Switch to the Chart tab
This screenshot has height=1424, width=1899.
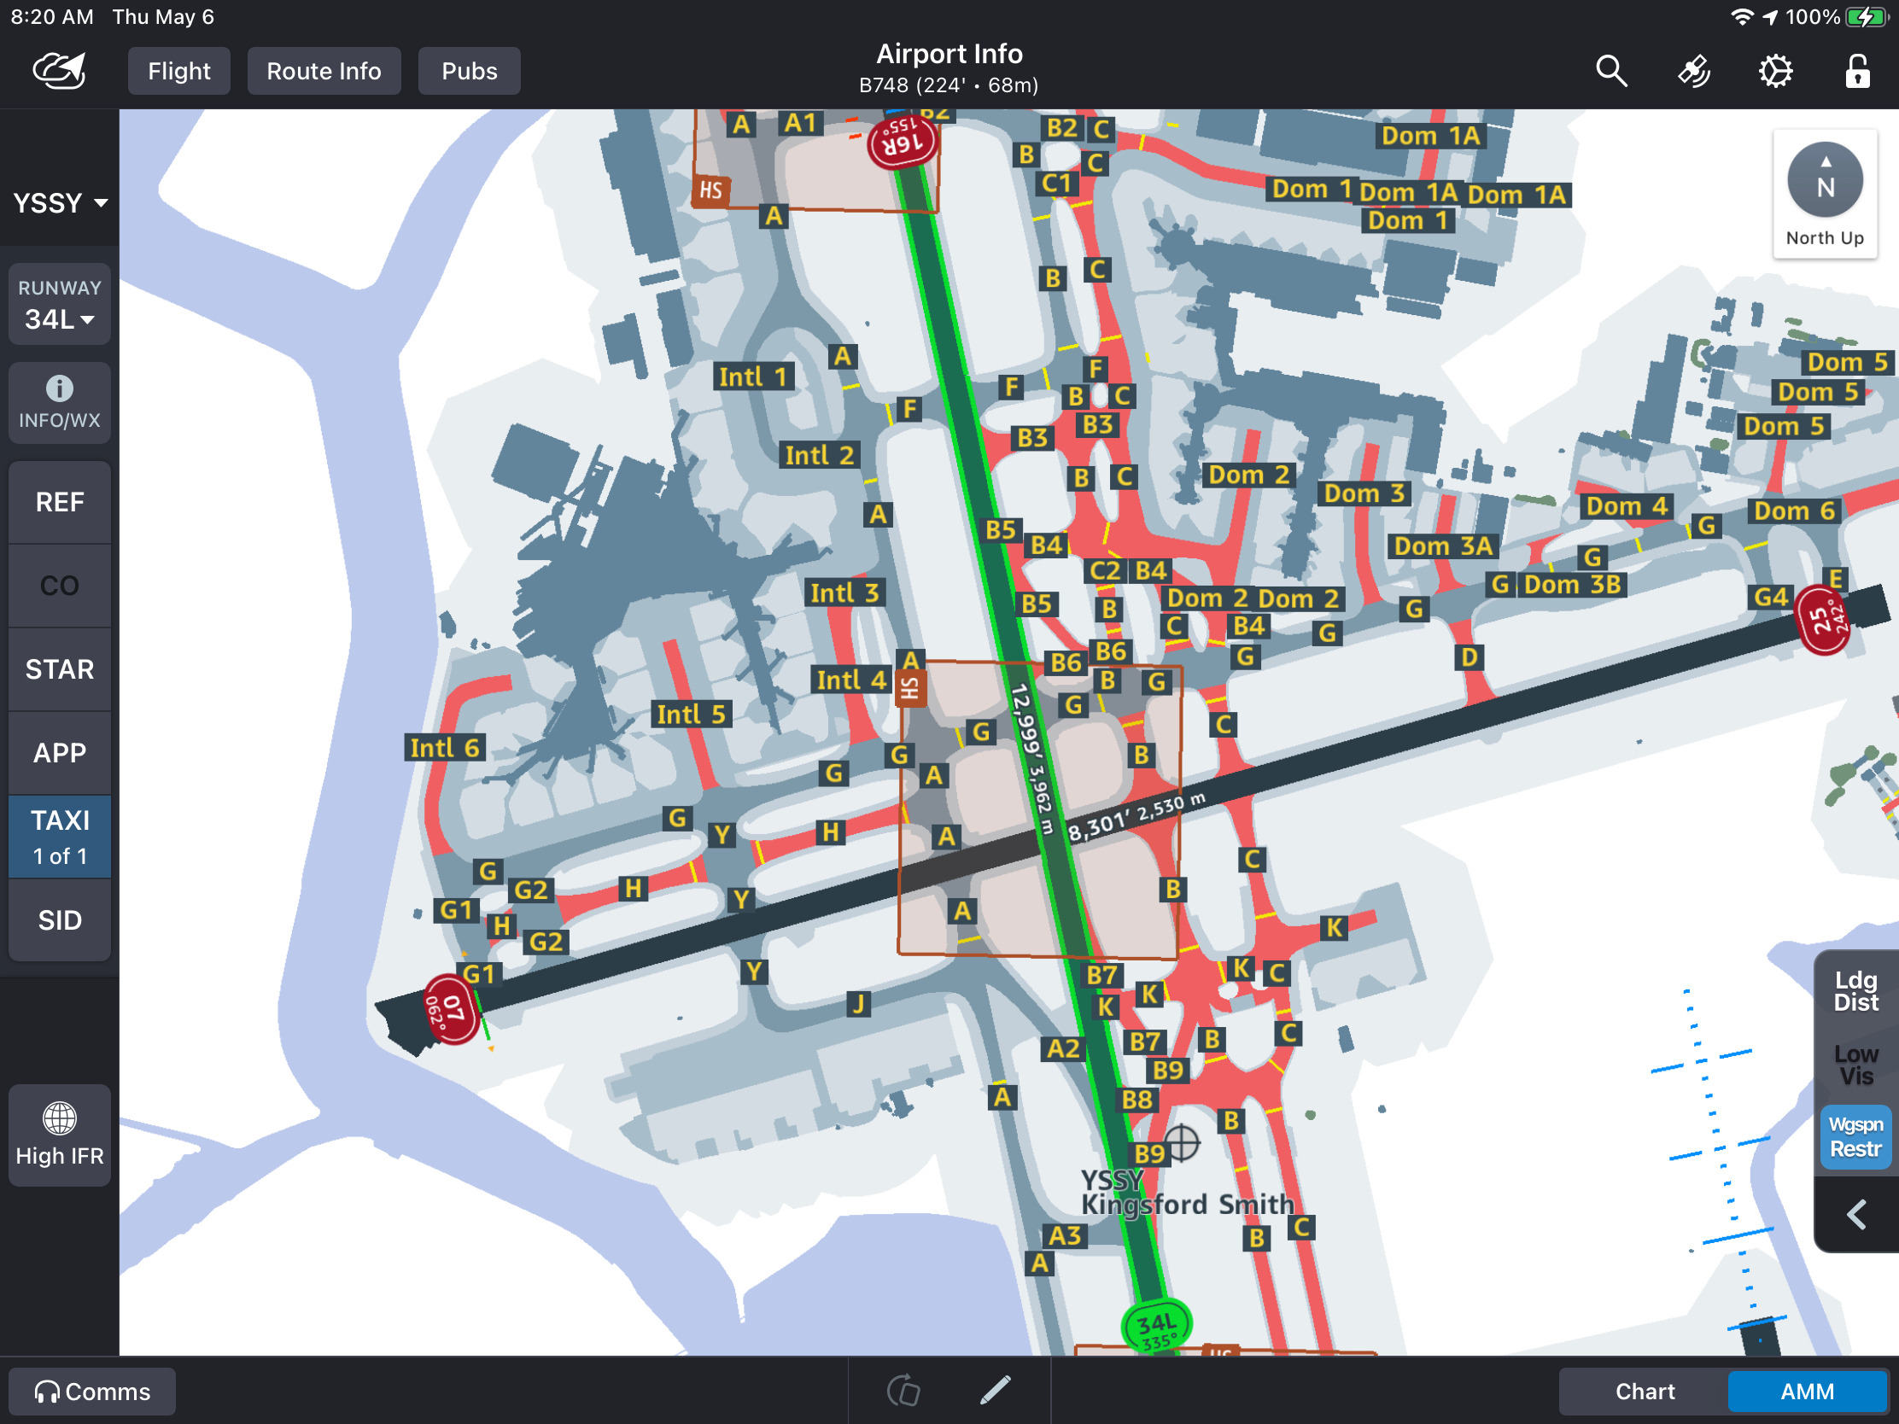[1644, 1391]
